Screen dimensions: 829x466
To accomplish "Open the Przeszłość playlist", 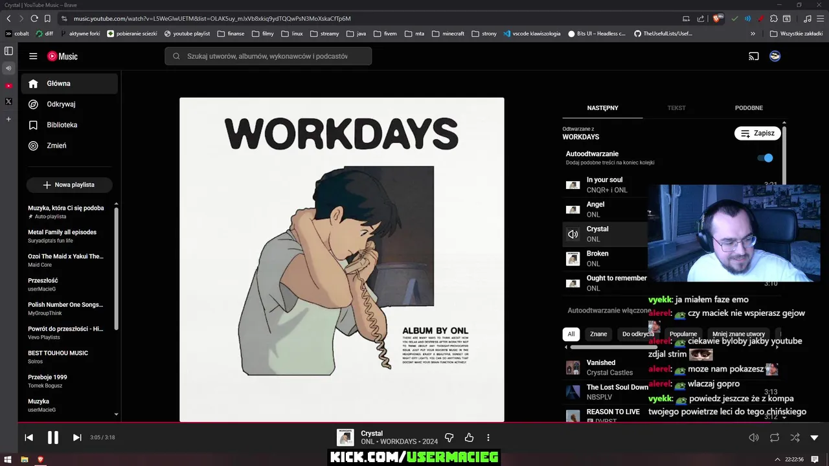I will coord(66,285).
